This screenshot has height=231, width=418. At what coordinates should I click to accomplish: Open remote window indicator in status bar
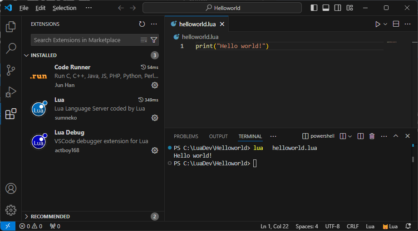pos(8,226)
